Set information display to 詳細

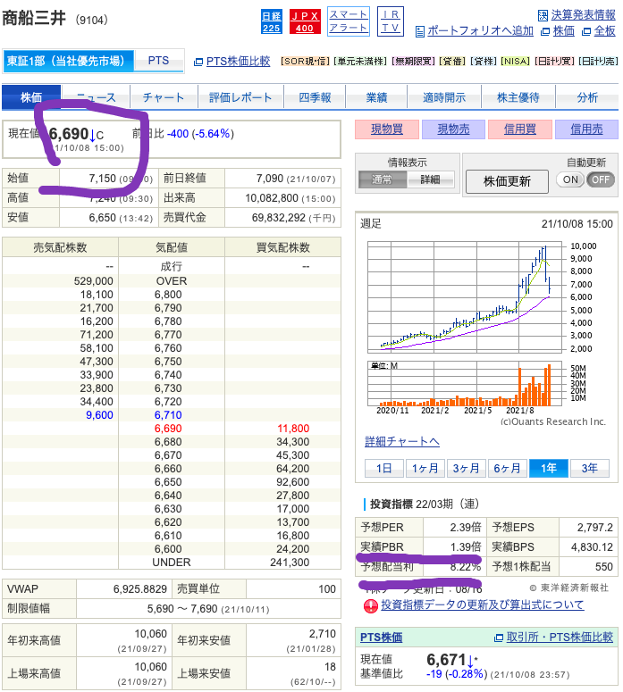[430, 179]
